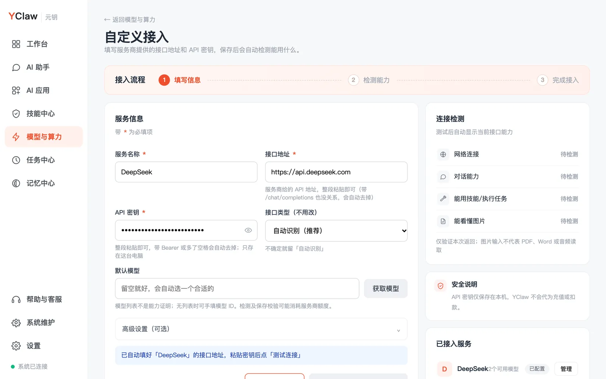Click the 默认模型 input field

click(x=237, y=288)
